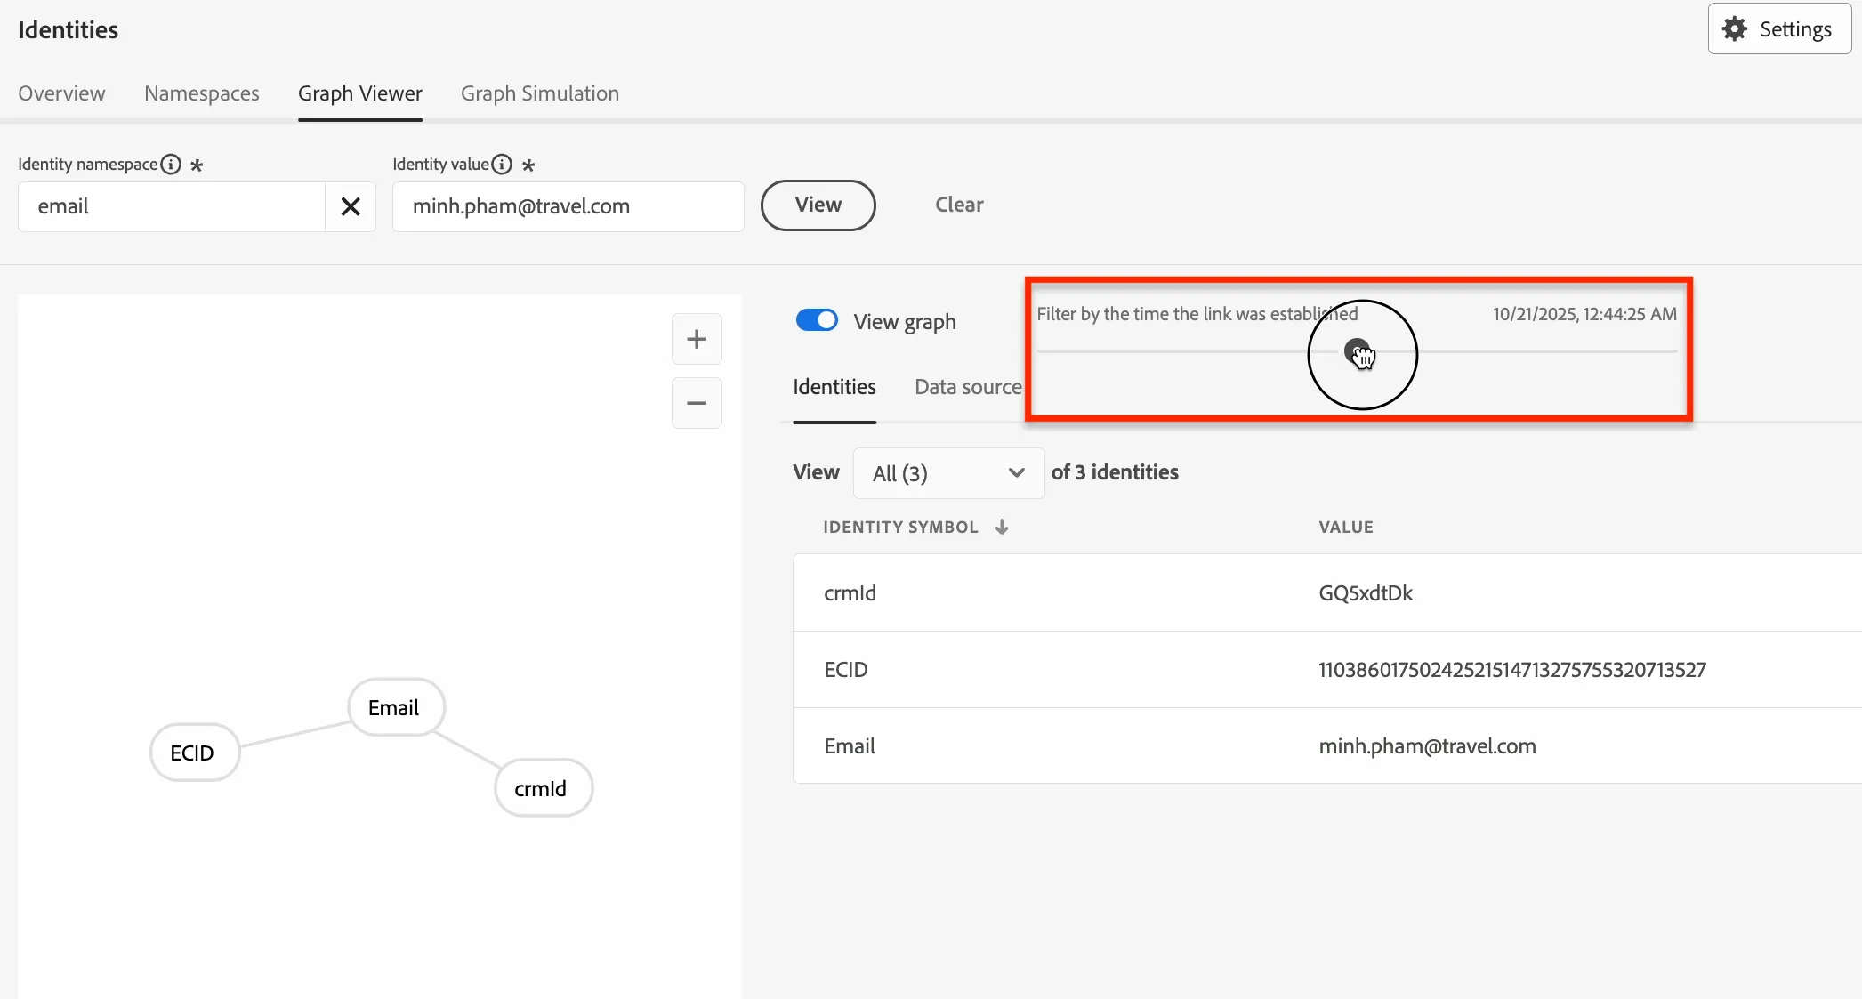Click the Identity value info icon
Image resolution: width=1862 pixels, height=999 pixels.
[502, 165]
